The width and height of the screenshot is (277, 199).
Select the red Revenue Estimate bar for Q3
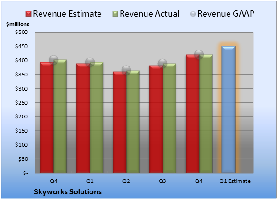(x=156, y=119)
